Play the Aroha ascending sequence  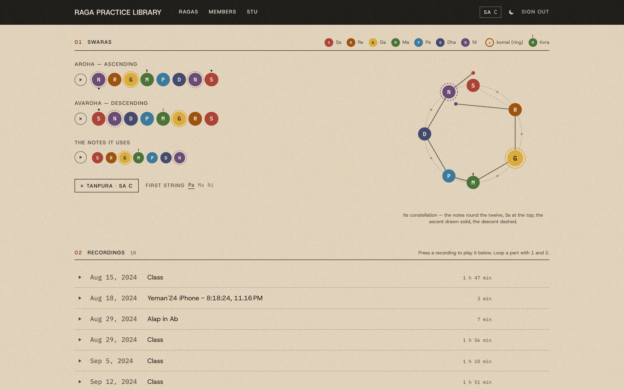click(80, 80)
